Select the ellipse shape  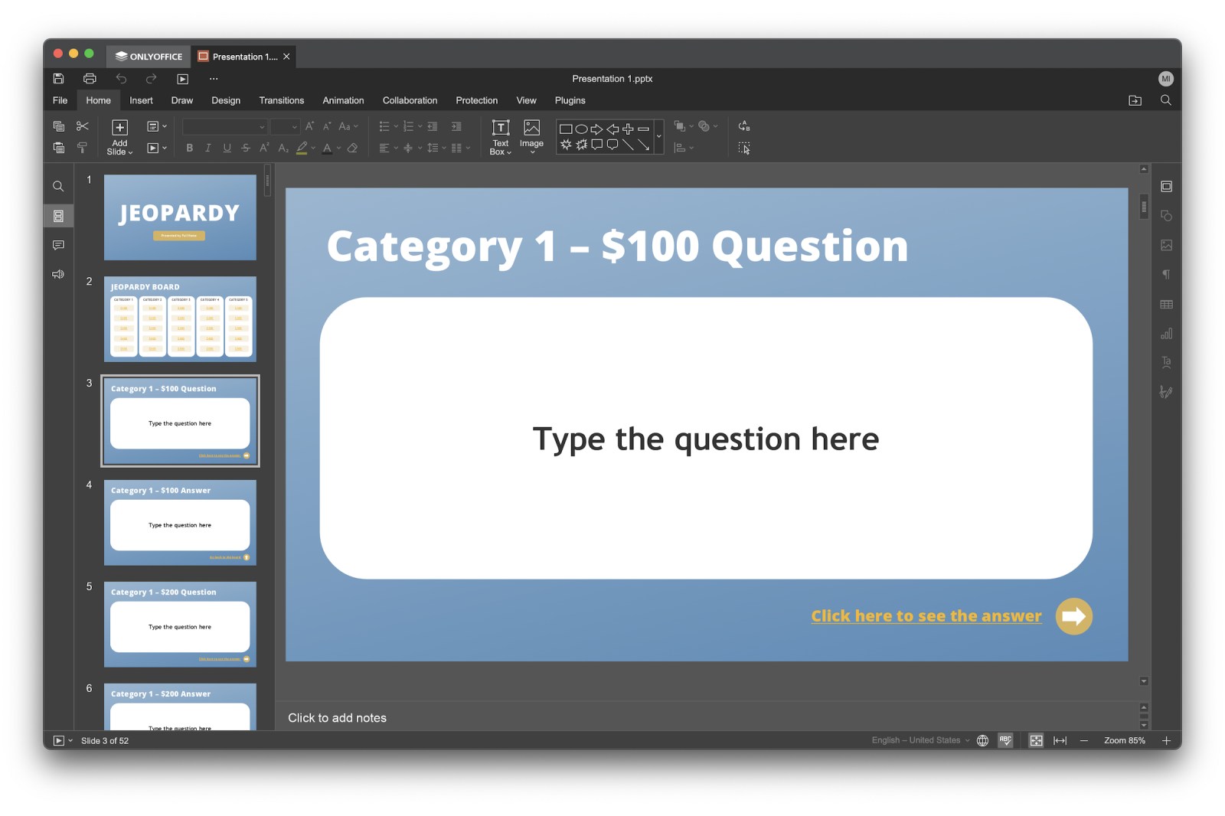pos(581,129)
